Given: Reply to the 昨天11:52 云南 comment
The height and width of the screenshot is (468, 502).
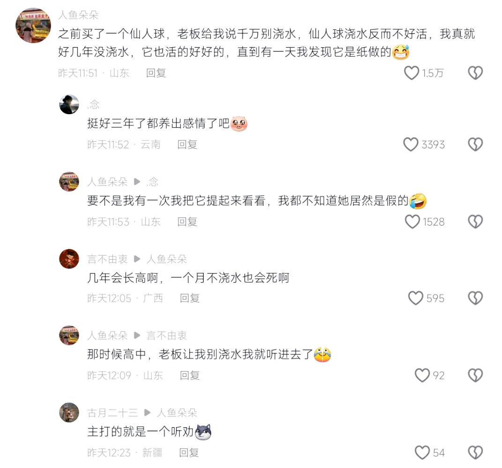Looking at the screenshot, I should click(187, 144).
